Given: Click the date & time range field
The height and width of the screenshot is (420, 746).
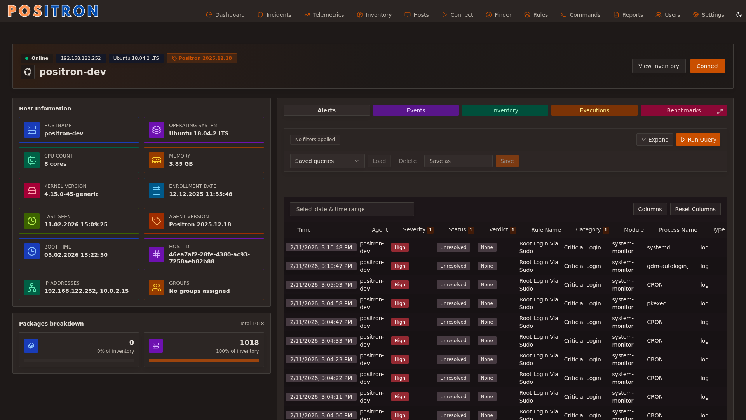Looking at the screenshot, I should (x=352, y=209).
